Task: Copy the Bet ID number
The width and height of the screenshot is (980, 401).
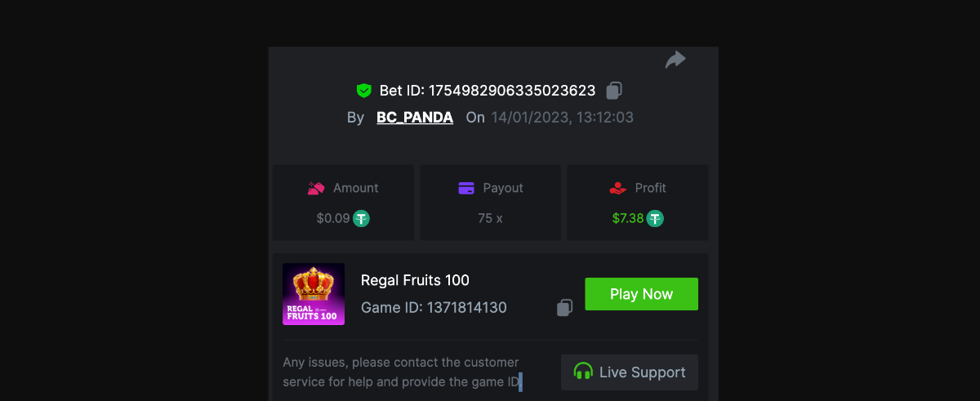Action: [615, 91]
